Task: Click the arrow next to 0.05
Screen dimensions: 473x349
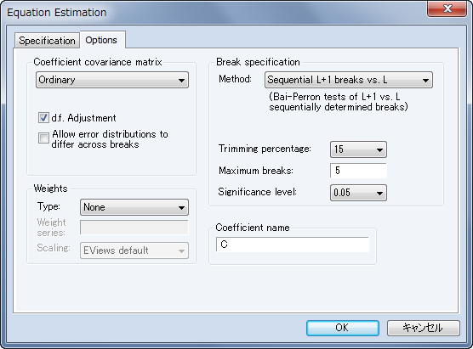Action: pyautogui.click(x=379, y=193)
